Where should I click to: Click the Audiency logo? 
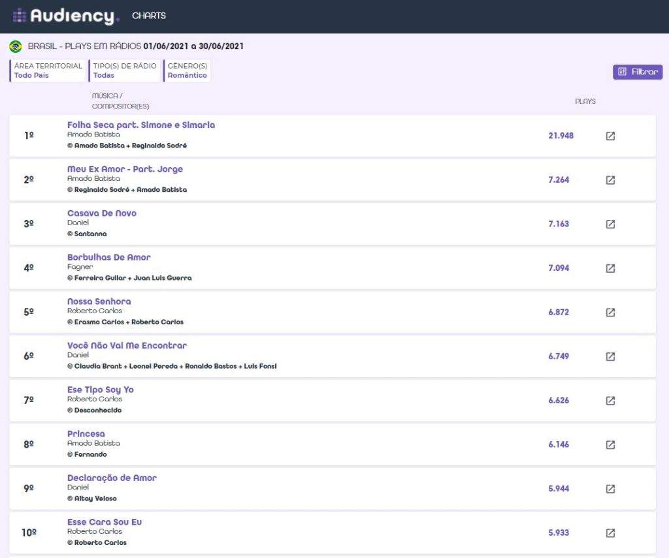click(x=66, y=16)
